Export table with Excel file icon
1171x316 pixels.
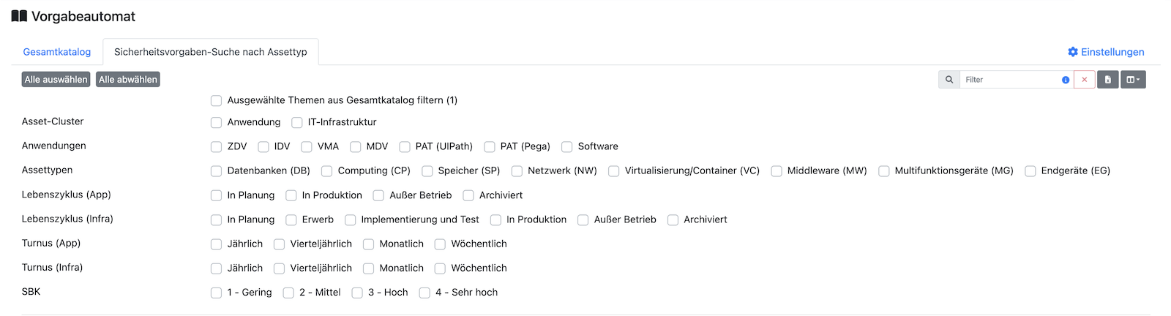point(1107,80)
